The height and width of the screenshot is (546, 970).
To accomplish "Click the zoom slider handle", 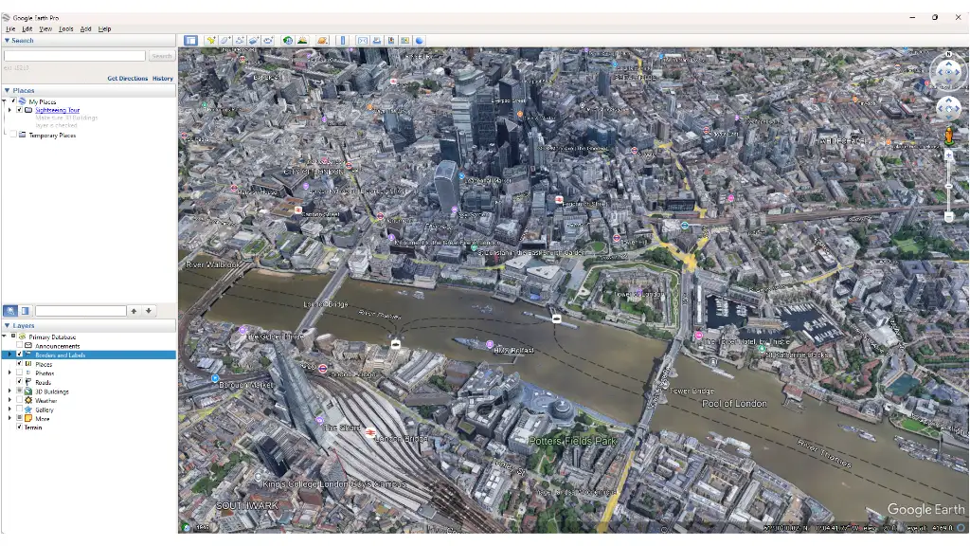I will 948,186.
